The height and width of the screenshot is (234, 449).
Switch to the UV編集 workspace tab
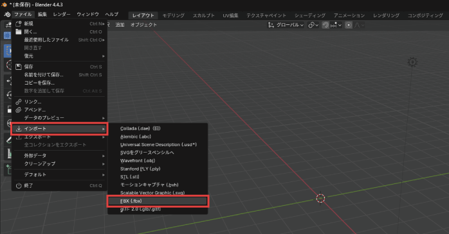coord(230,15)
